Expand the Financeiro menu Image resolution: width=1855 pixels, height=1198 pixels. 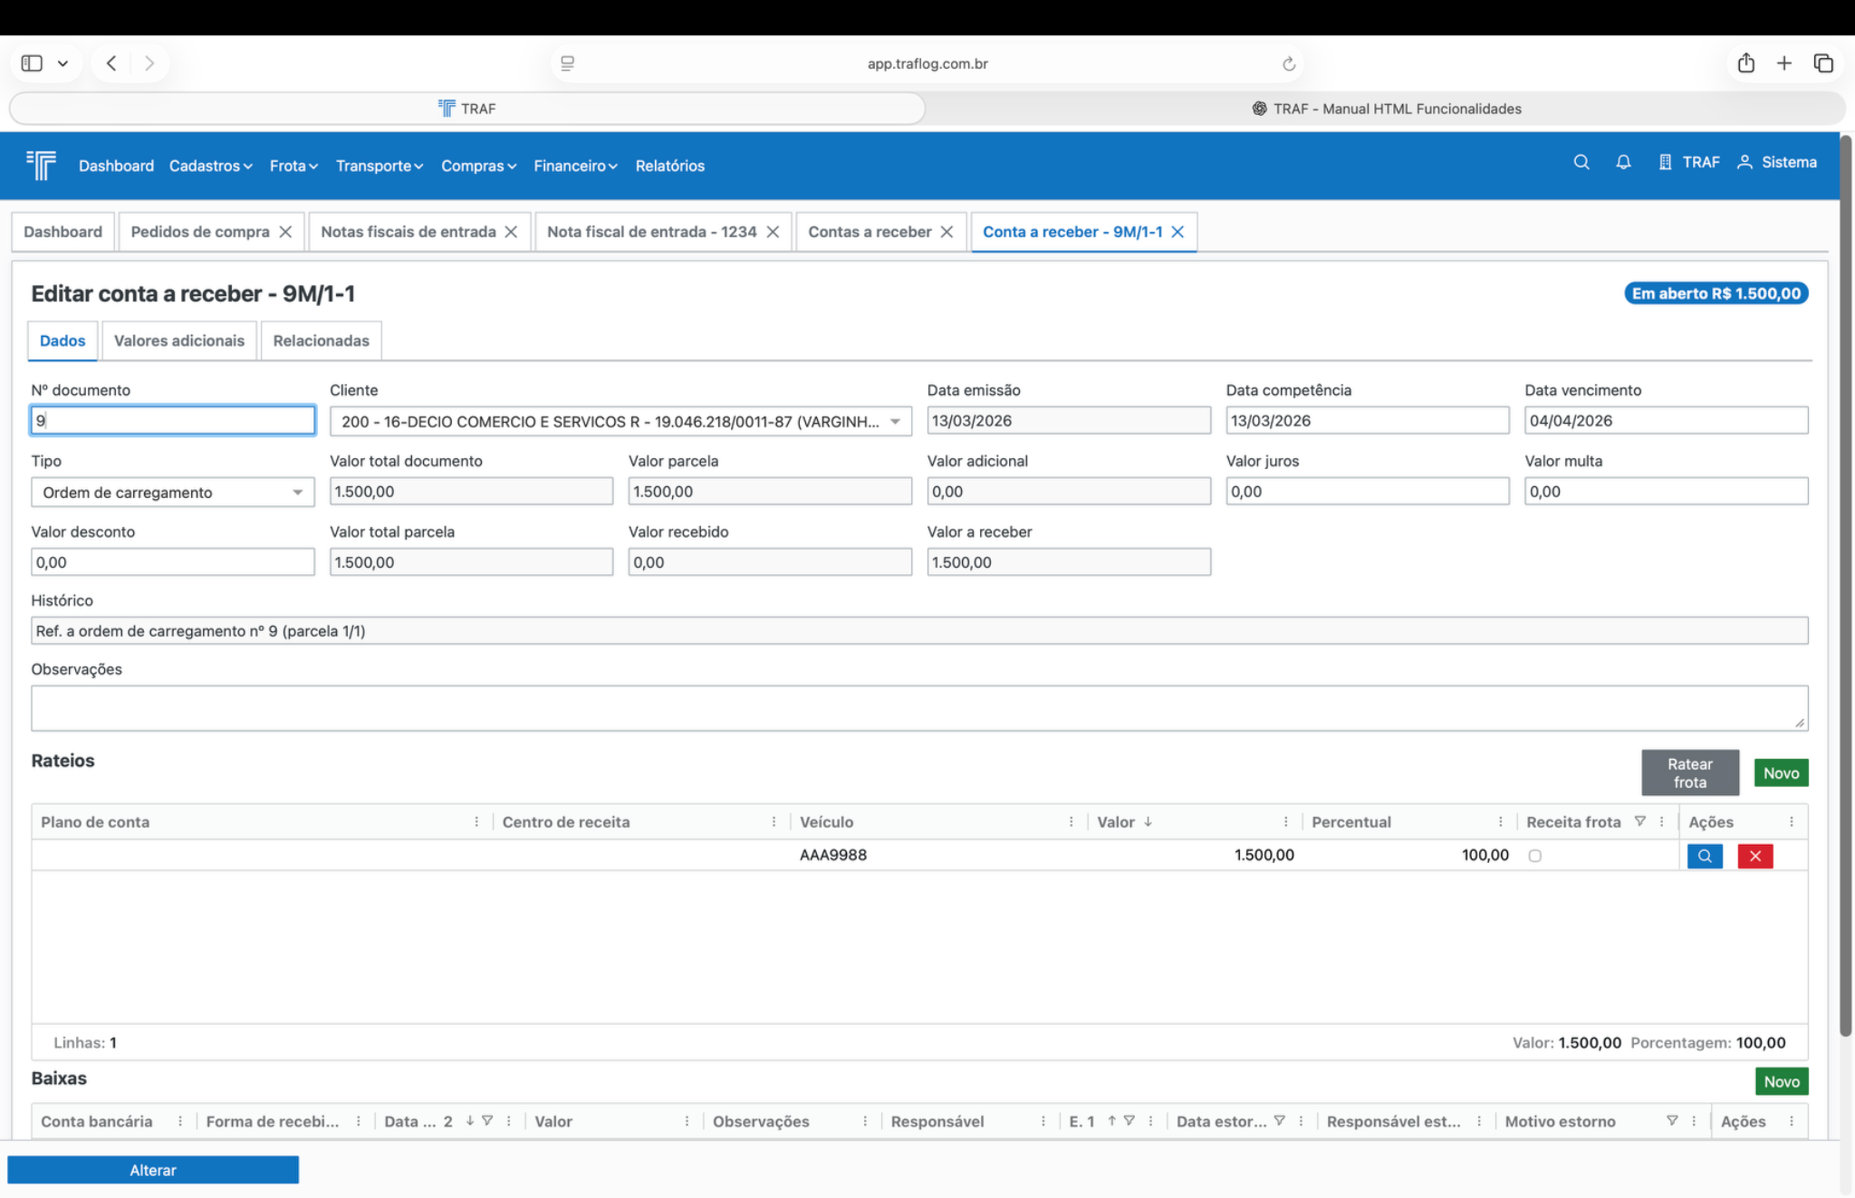point(575,166)
